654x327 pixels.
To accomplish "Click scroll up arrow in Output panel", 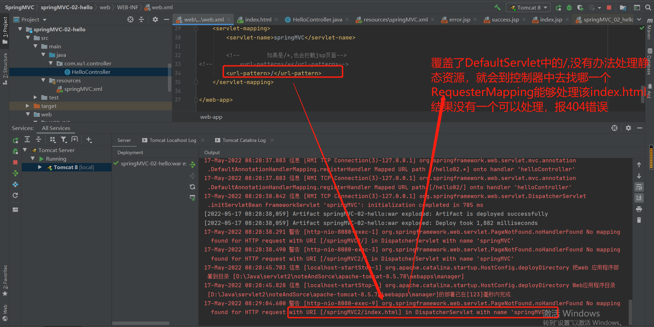I will pos(639,165).
